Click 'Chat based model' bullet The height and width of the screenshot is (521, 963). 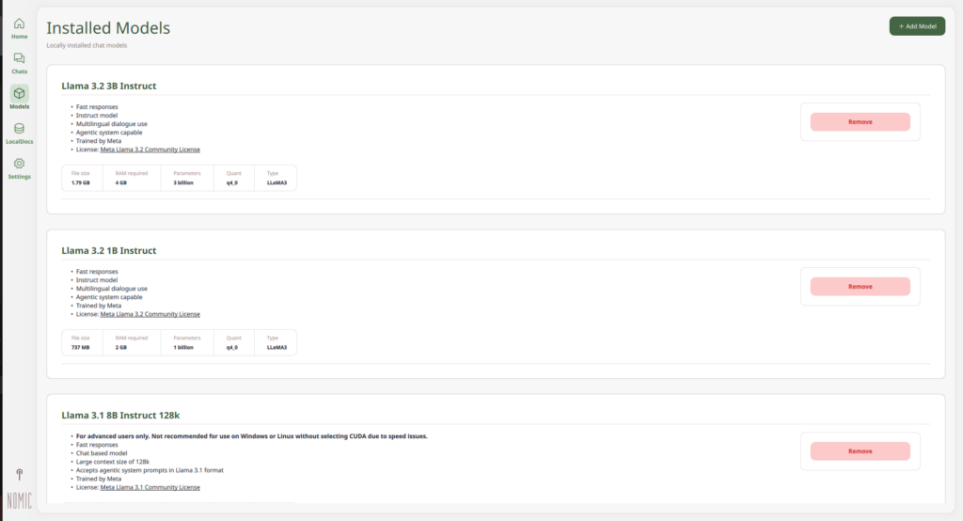point(102,452)
